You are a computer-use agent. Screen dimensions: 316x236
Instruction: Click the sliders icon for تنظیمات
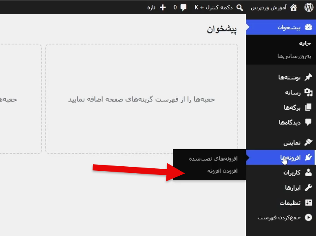(x=308, y=203)
